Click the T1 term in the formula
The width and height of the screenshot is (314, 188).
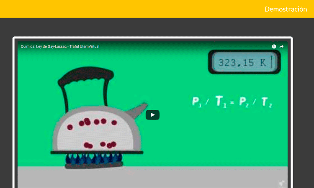point(220,102)
